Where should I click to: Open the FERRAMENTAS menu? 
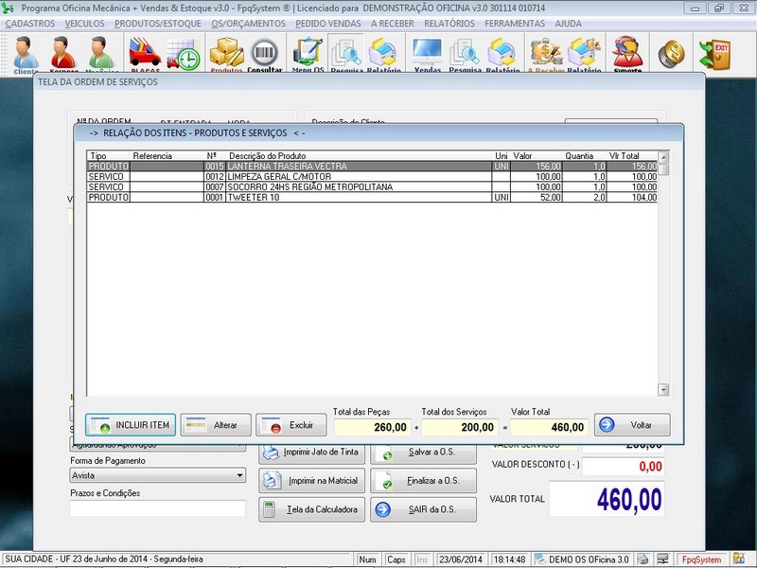[x=515, y=24]
